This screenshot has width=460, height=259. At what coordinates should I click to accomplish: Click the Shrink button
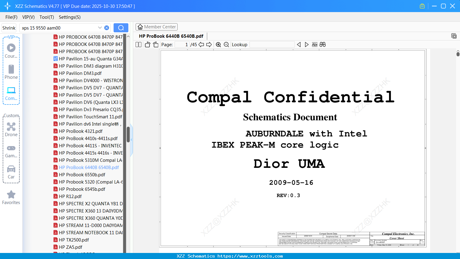[9, 28]
